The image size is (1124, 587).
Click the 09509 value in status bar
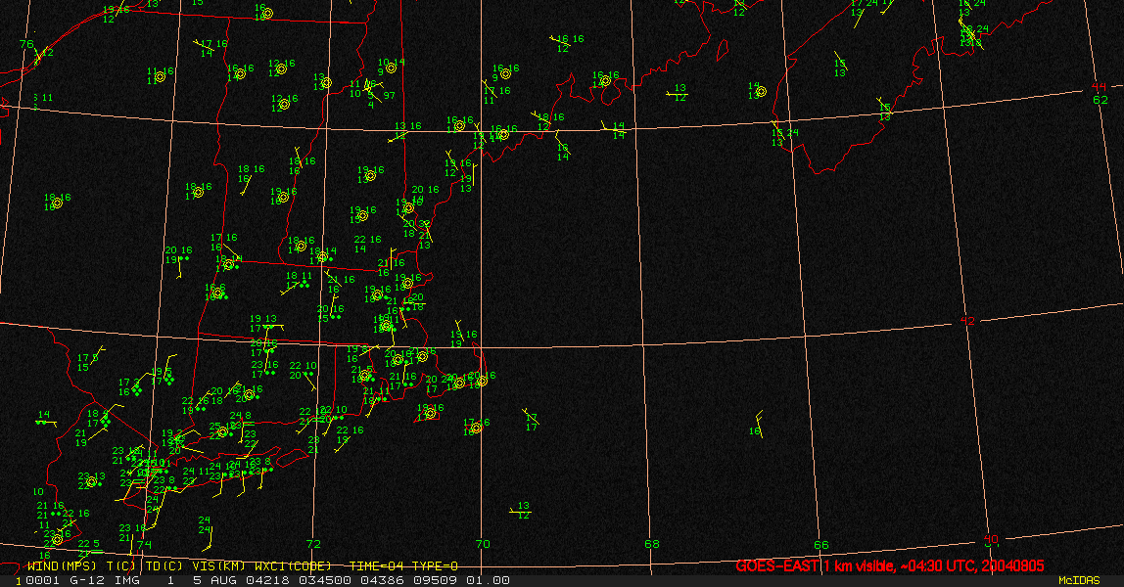(435, 580)
